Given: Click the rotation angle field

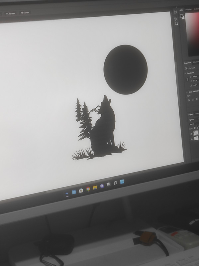Looking at the screenshot, I should point(195,85).
